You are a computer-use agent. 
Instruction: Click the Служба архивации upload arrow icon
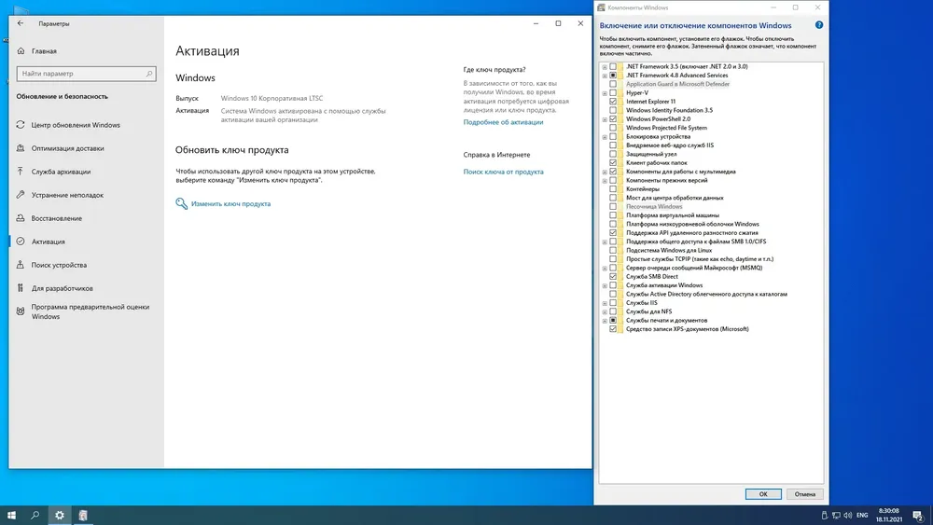(21, 172)
